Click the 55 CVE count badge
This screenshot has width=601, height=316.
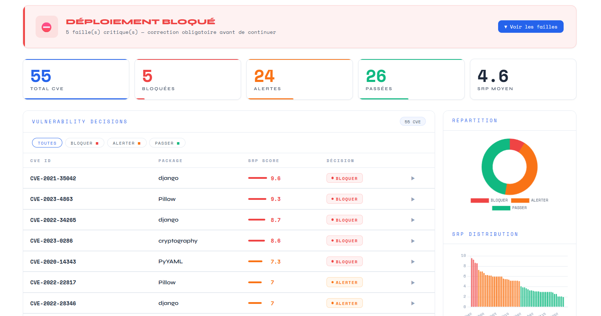pos(413,121)
